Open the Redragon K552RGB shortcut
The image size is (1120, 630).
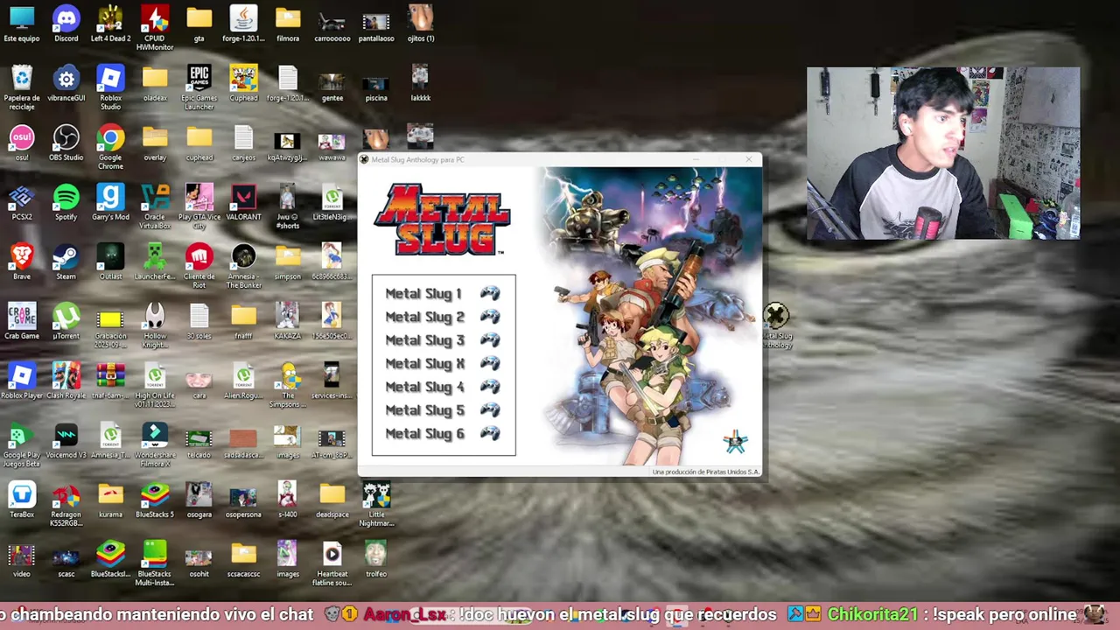coord(66,504)
